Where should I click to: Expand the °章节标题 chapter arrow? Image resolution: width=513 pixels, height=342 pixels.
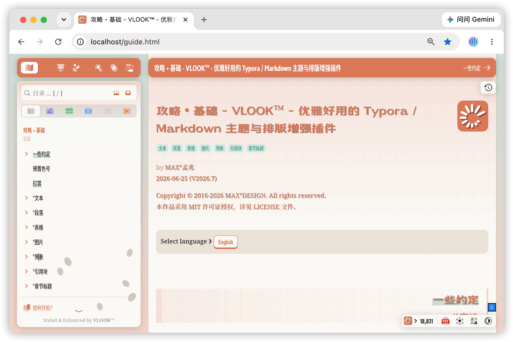point(26,286)
